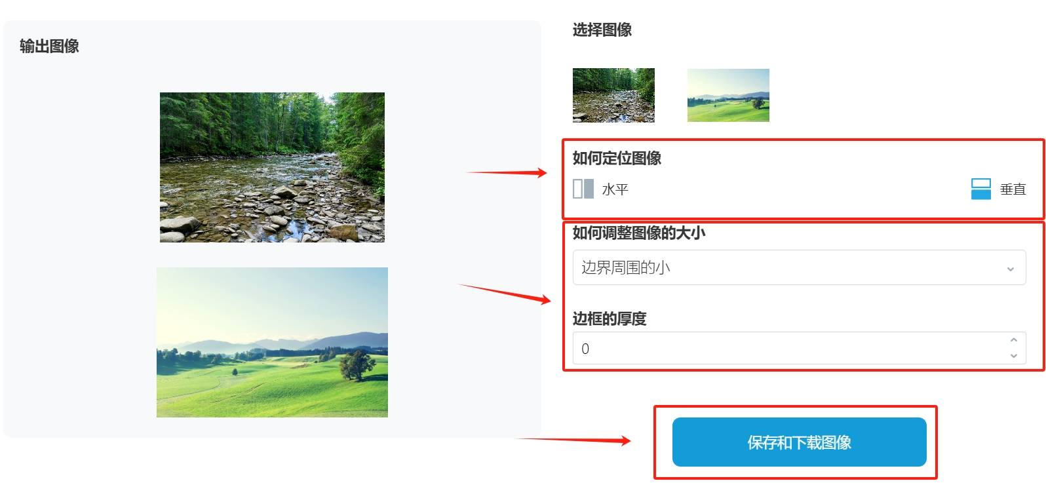Click the 输出图像 panel heading
The width and height of the screenshot is (1046, 502).
tap(49, 46)
